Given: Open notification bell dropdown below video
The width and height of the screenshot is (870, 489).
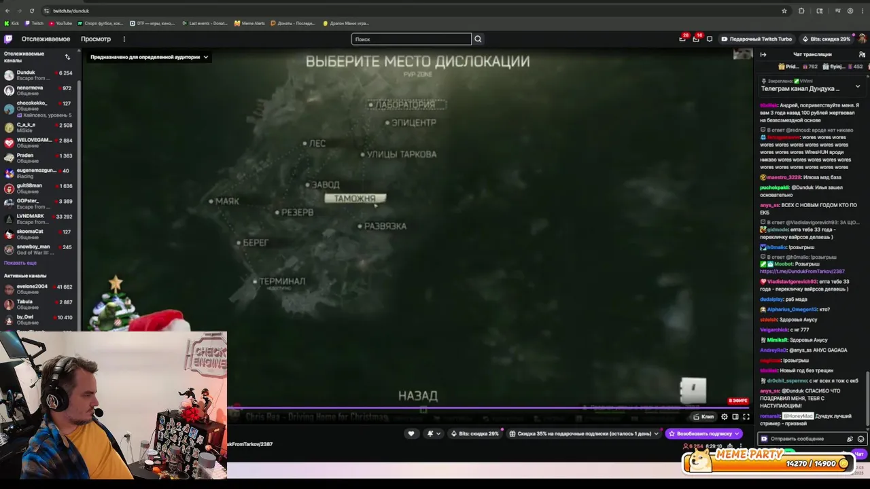Looking at the screenshot, I should click(x=433, y=433).
